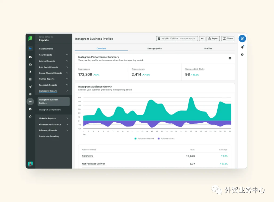The image size is (274, 202).
Task: Expand the Pinterest Performance chevron
Action: coord(67,124)
